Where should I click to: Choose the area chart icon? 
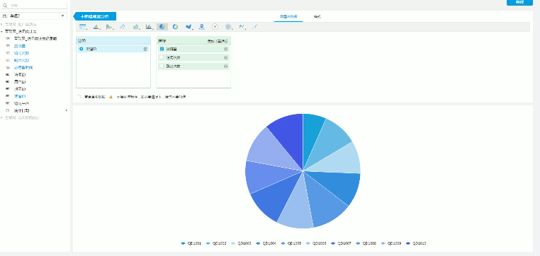click(x=136, y=27)
